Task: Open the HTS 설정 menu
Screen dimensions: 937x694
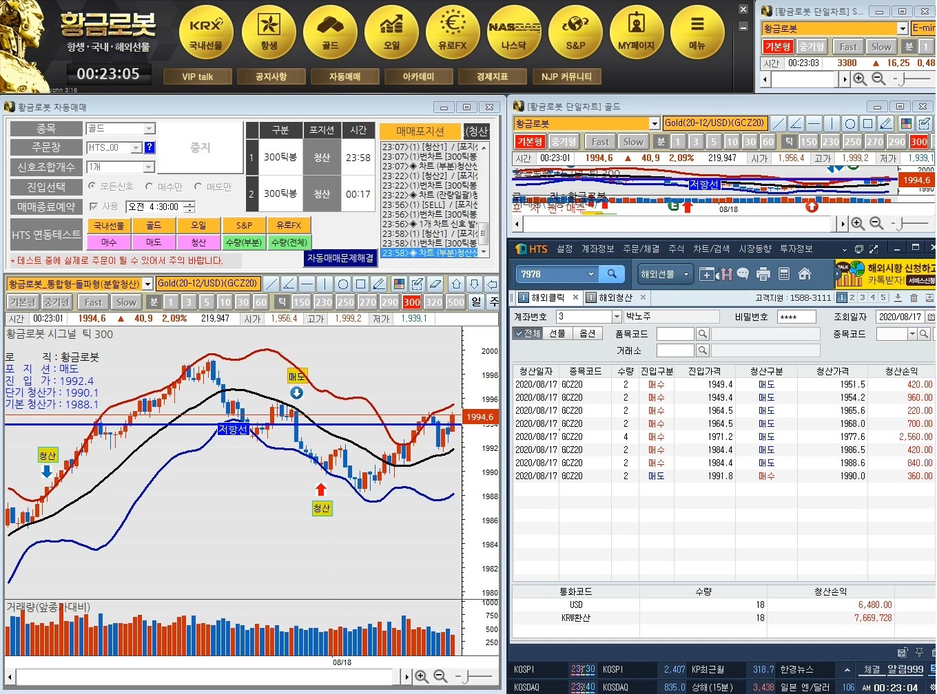Action: pyautogui.click(x=565, y=249)
